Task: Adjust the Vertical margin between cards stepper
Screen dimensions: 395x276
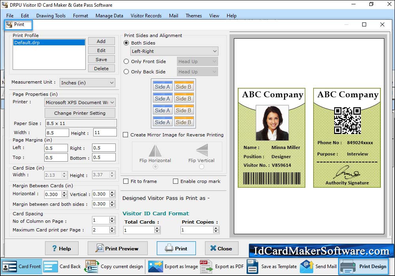Action: click(x=112, y=194)
